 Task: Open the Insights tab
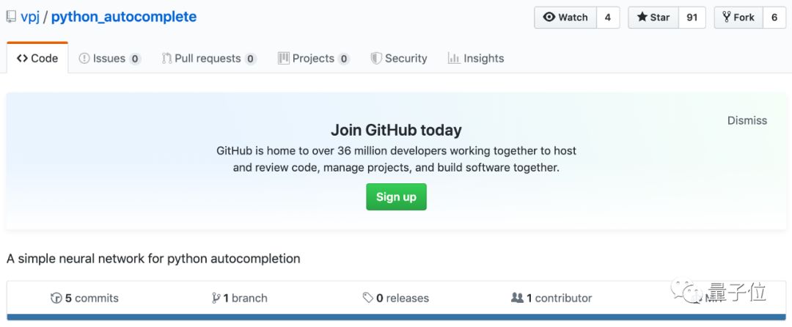point(476,59)
